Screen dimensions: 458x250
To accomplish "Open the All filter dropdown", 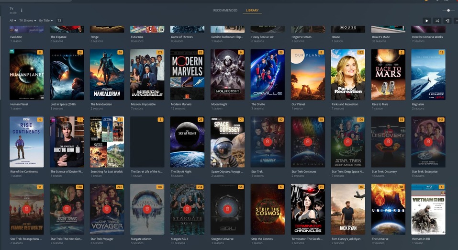I will click(x=13, y=21).
